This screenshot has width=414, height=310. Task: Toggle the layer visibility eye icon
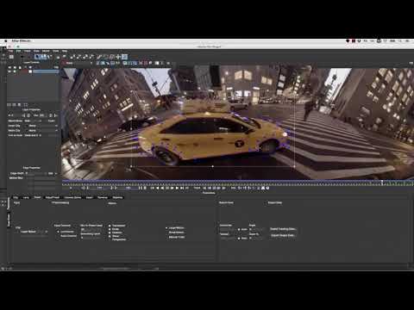(x=9, y=71)
